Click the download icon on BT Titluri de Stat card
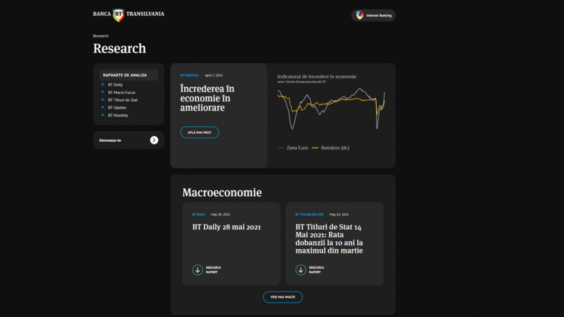Image resolution: width=564 pixels, height=317 pixels. pyautogui.click(x=301, y=270)
